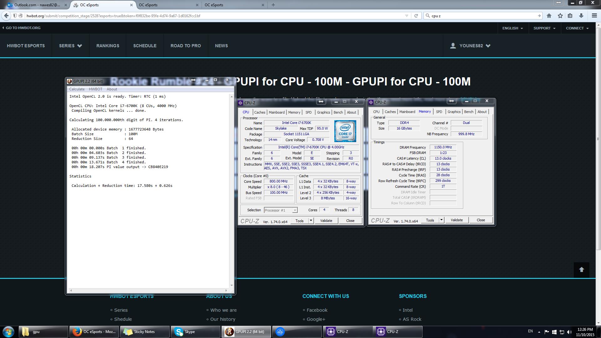Expand the YOUNES82 account dropdown chevron
This screenshot has width=601, height=338.
pos(488,46)
